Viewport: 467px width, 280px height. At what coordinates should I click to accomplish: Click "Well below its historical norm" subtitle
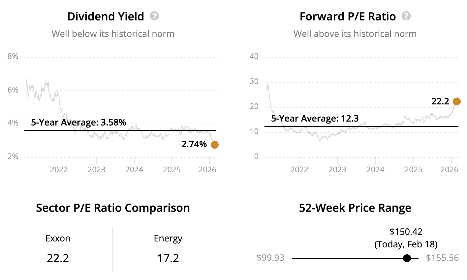coord(113,34)
